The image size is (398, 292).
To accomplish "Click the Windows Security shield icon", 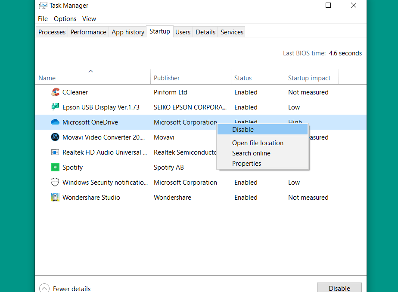I will coord(55,182).
